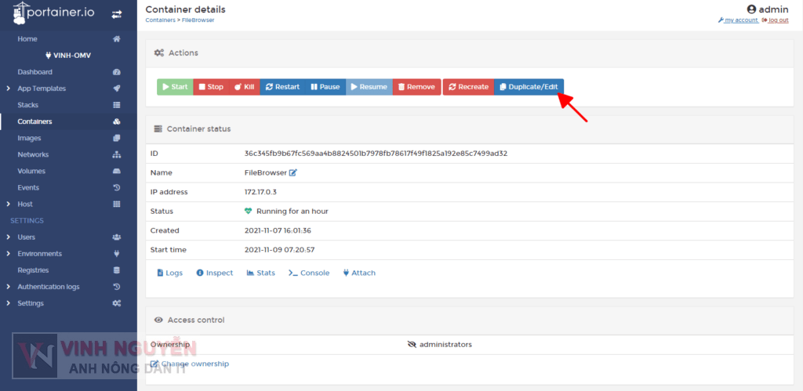803x391 pixels.
Task: Select IP address 172.17.0.3
Action: [262, 192]
